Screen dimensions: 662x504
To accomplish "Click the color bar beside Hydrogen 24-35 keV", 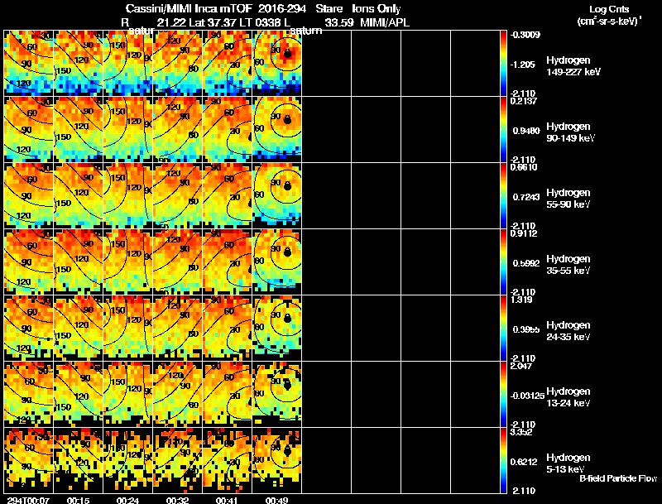I will pyautogui.click(x=503, y=328).
